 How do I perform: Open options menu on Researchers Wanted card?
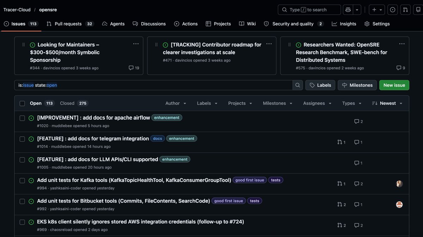pos(402,44)
